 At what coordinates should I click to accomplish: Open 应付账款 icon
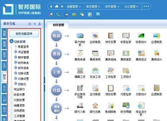pos(95,88)
